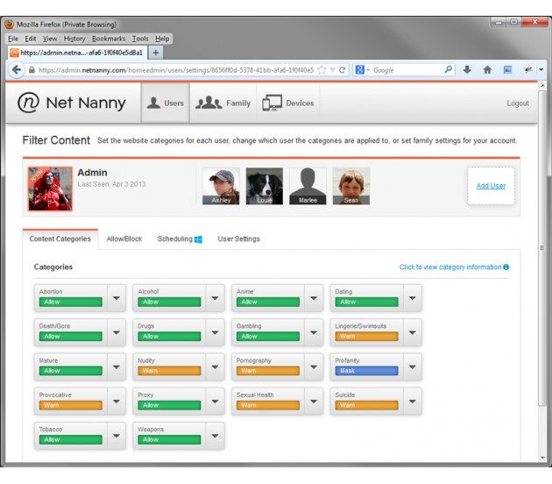Click the page vertical scrollbar
This screenshot has width=552, height=484.
(542, 248)
